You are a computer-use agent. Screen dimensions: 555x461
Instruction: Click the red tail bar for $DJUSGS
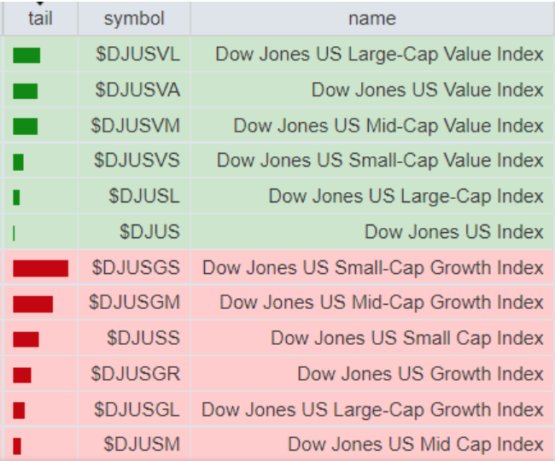tap(40, 269)
